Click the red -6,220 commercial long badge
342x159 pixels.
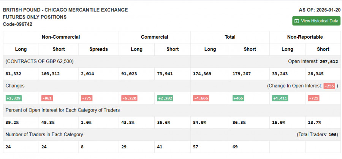click(x=129, y=98)
